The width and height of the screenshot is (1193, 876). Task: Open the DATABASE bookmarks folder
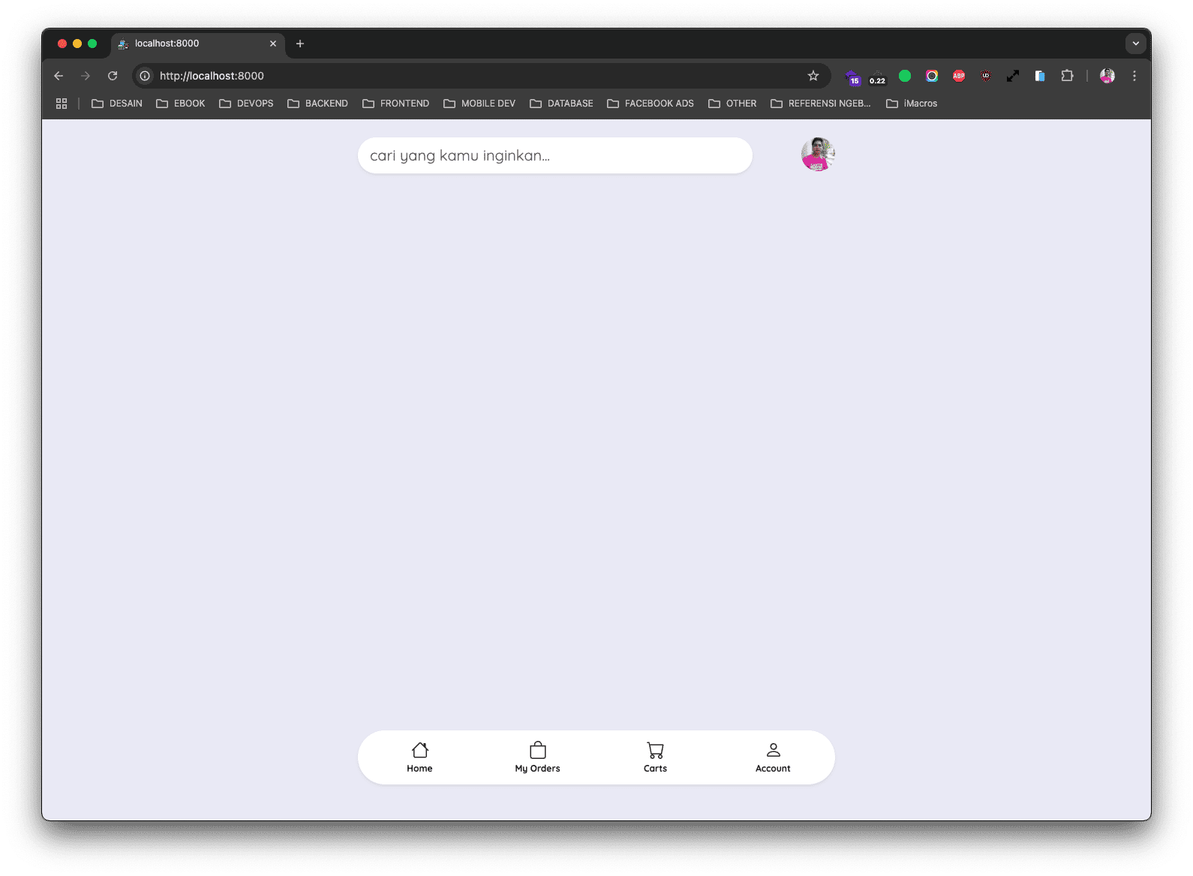(561, 104)
